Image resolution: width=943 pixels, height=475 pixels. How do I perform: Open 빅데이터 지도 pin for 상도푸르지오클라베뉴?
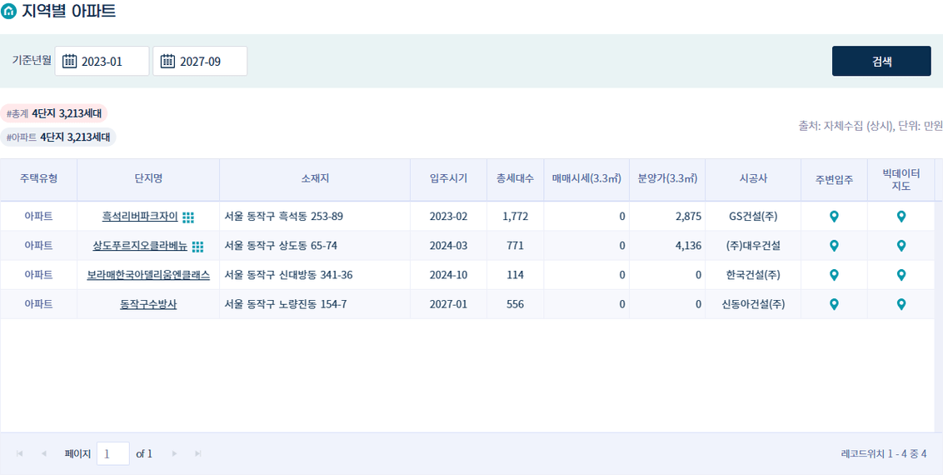click(901, 246)
